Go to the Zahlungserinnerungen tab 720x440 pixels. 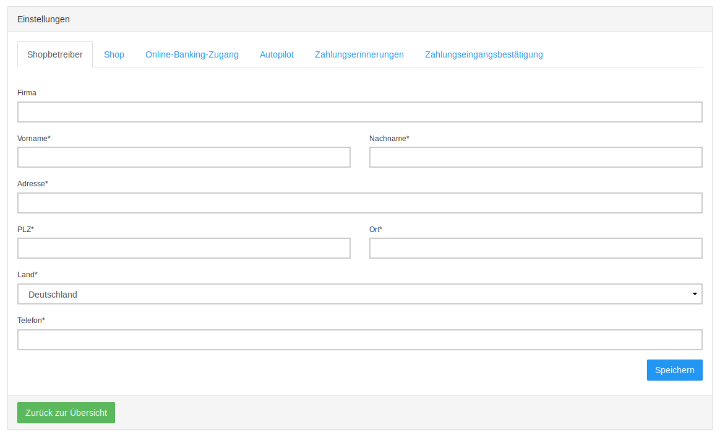coord(359,54)
